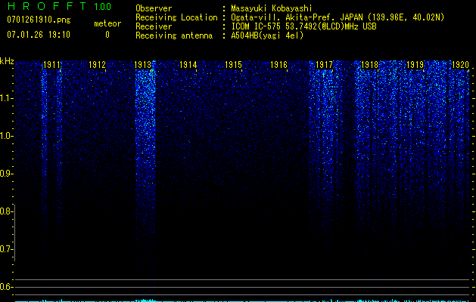Click the 1916 time marker

pyautogui.click(x=279, y=65)
